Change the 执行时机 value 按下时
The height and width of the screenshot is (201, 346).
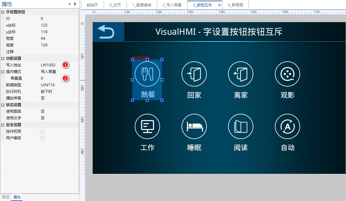pos(59,91)
